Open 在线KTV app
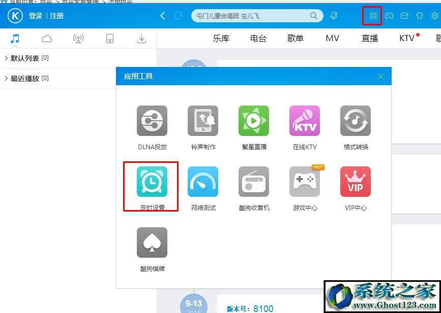 click(x=305, y=121)
